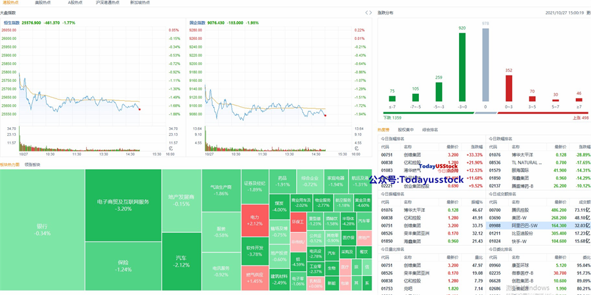Switch to the 美股热点 tab
The height and width of the screenshot is (295, 591).
coord(43,2)
